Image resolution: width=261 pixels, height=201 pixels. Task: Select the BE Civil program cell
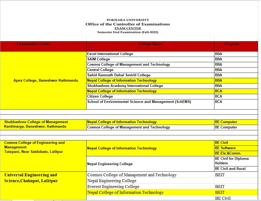pyautogui.click(x=236, y=143)
